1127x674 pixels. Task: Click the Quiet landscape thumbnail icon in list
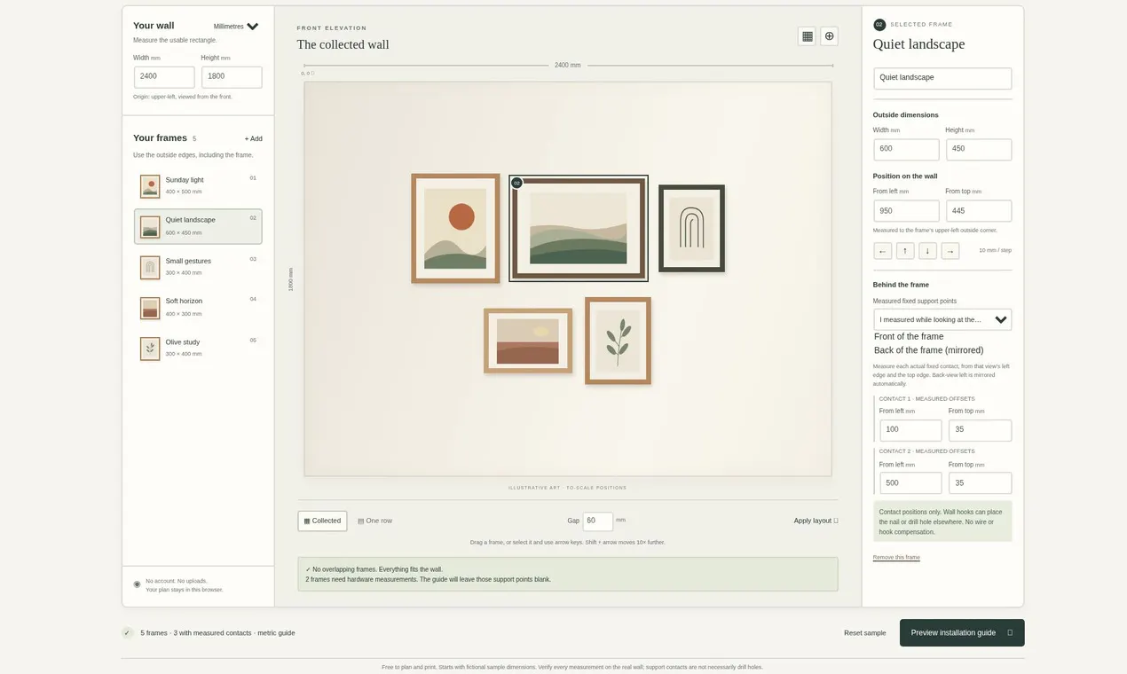pos(150,226)
